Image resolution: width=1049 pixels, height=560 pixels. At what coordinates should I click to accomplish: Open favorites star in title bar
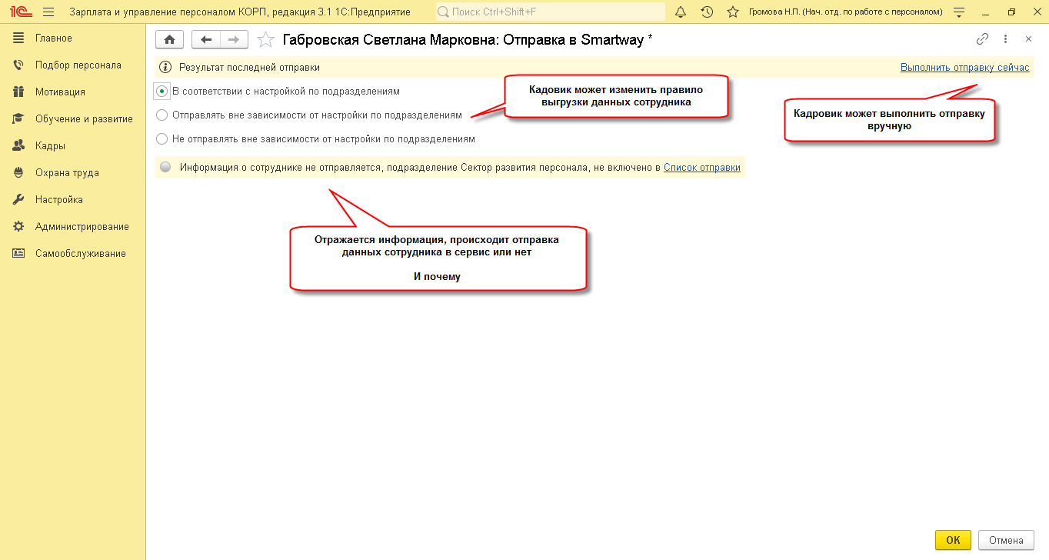point(733,12)
